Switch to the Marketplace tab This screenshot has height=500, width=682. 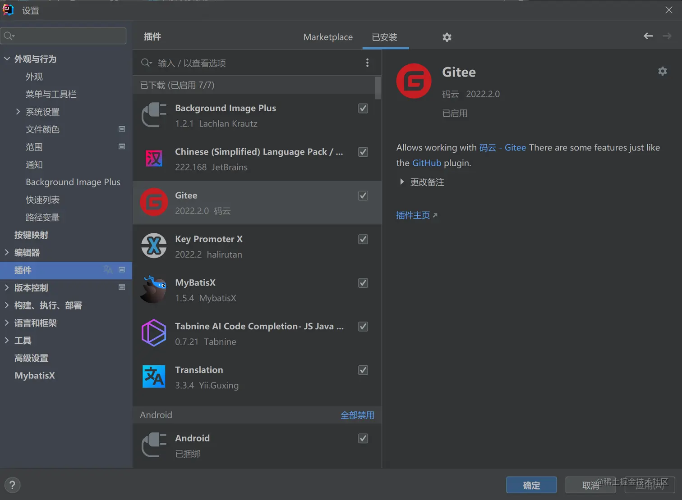328,37
